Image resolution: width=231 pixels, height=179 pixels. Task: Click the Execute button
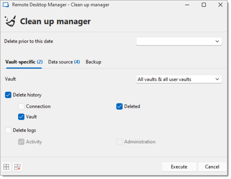click(179, 167)
